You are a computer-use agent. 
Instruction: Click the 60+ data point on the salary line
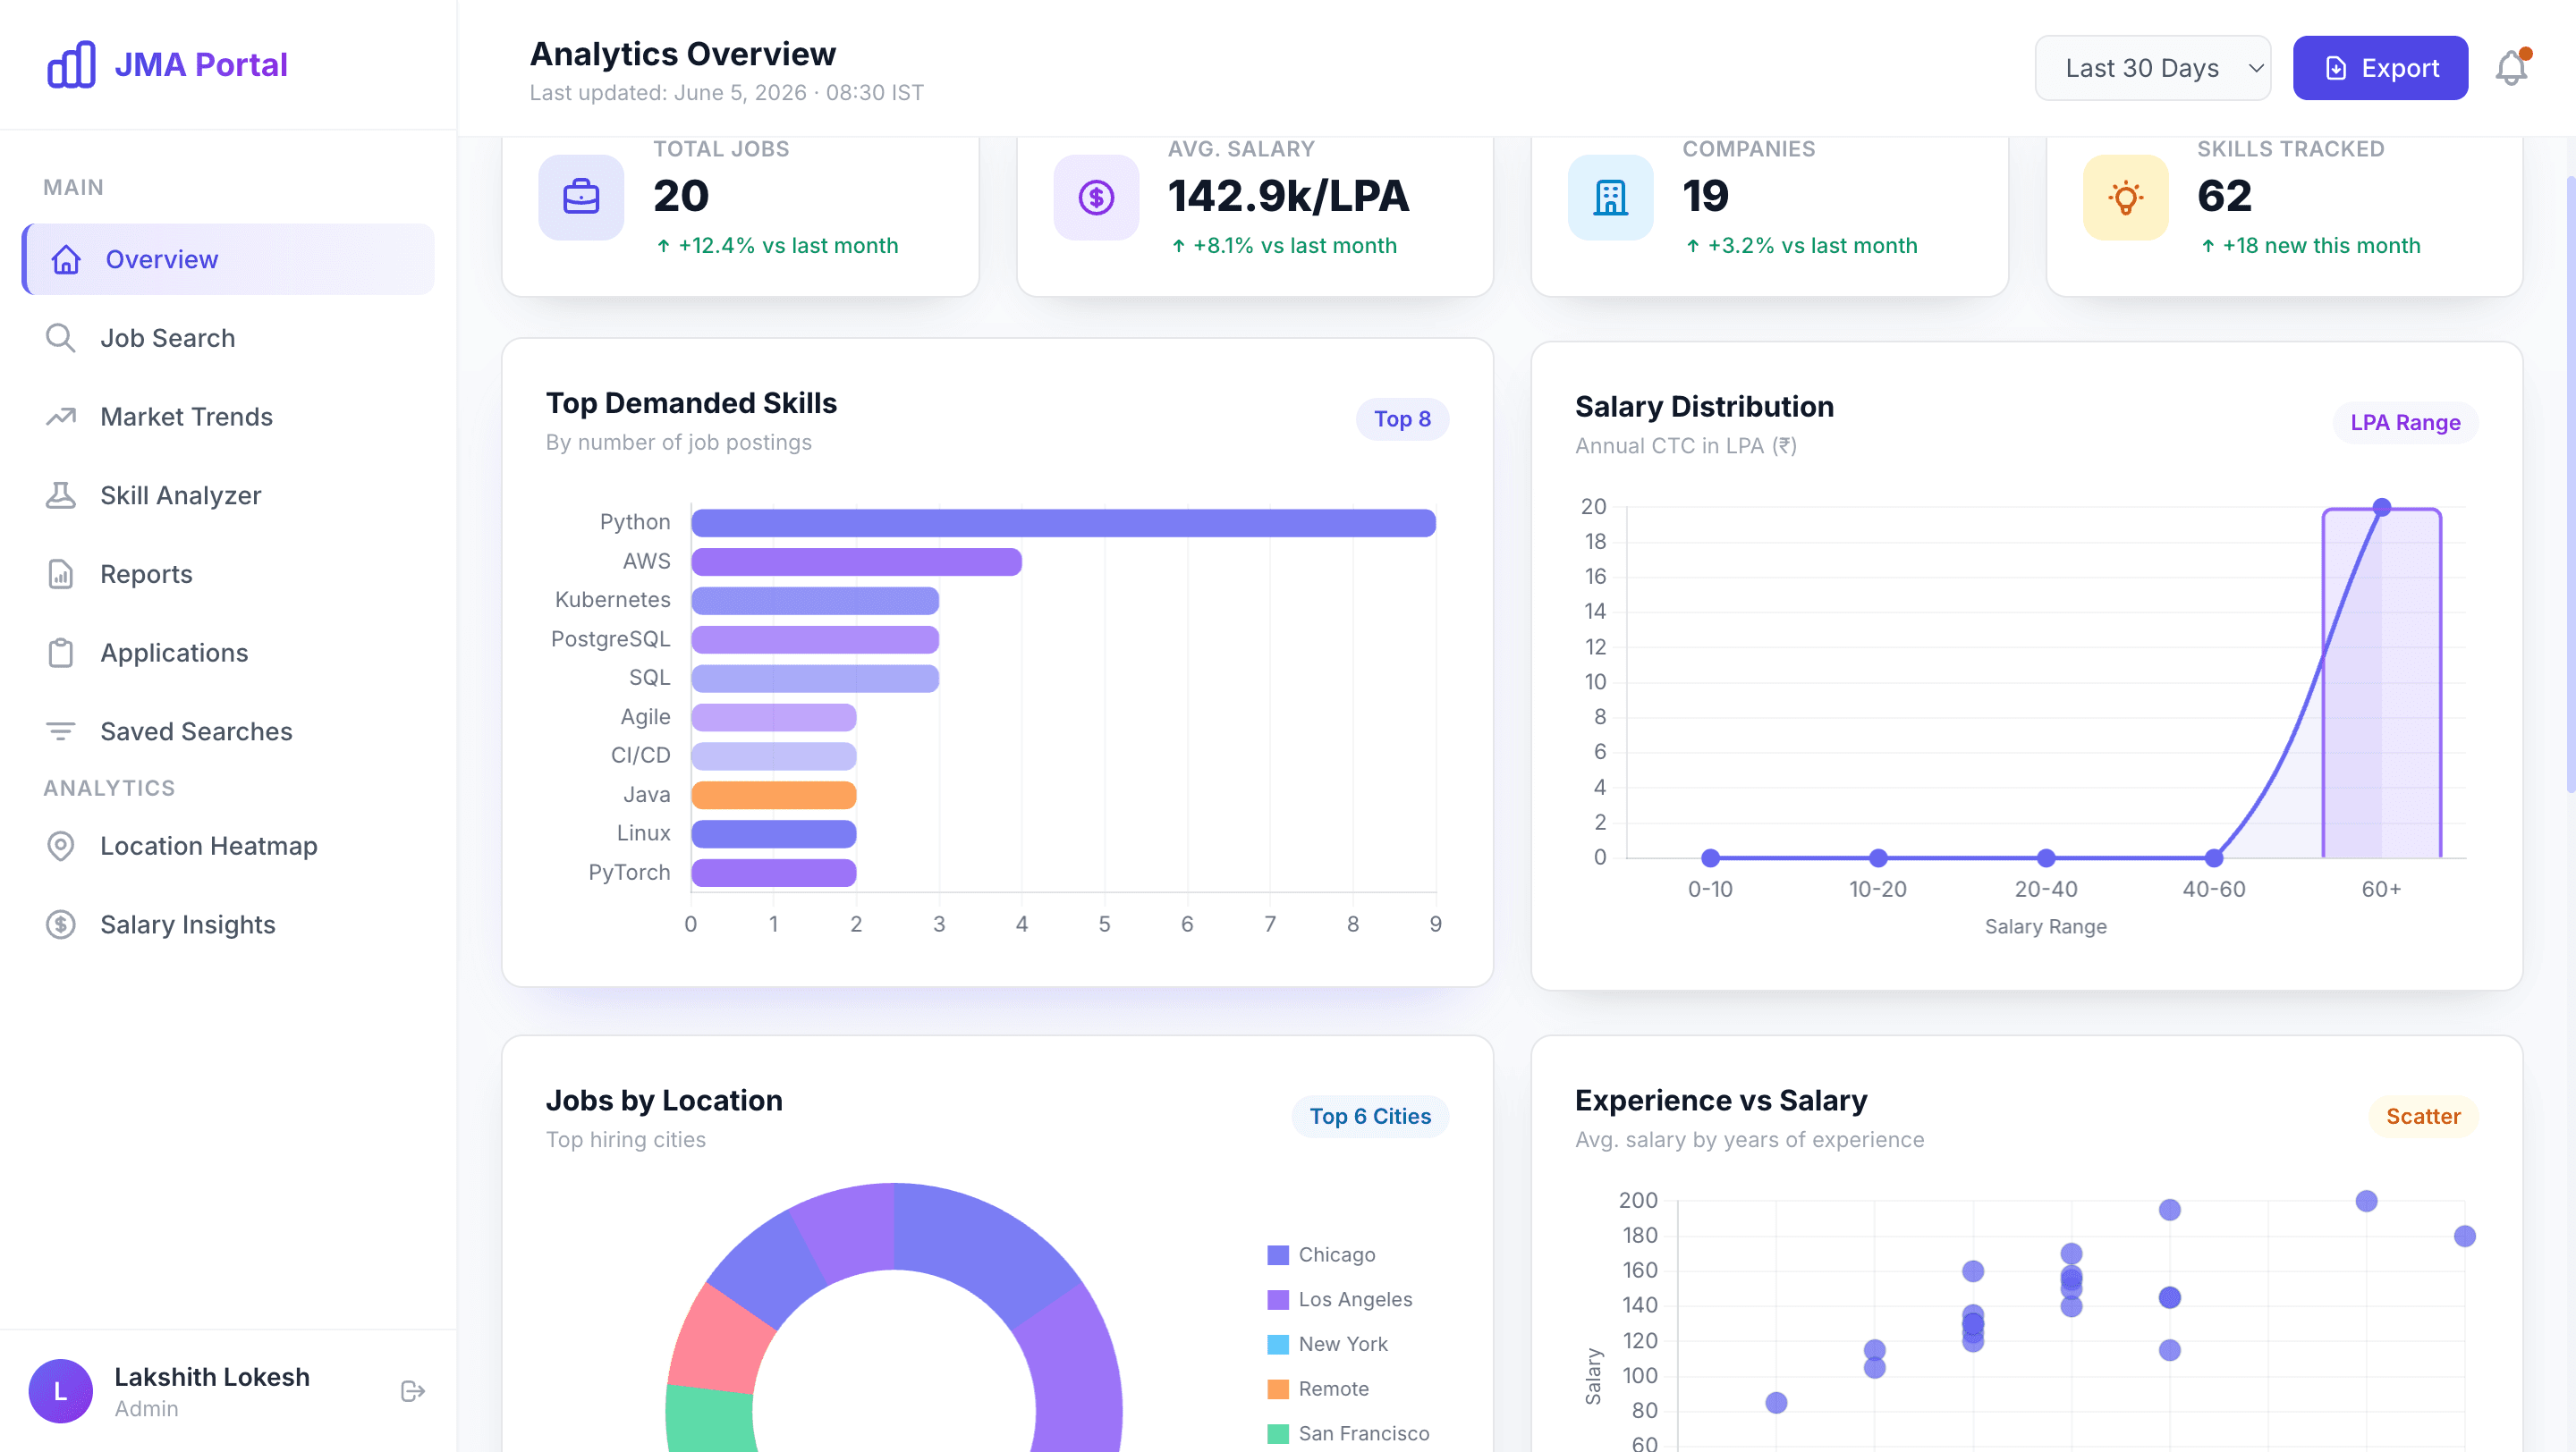click(x=2381, y=508)
